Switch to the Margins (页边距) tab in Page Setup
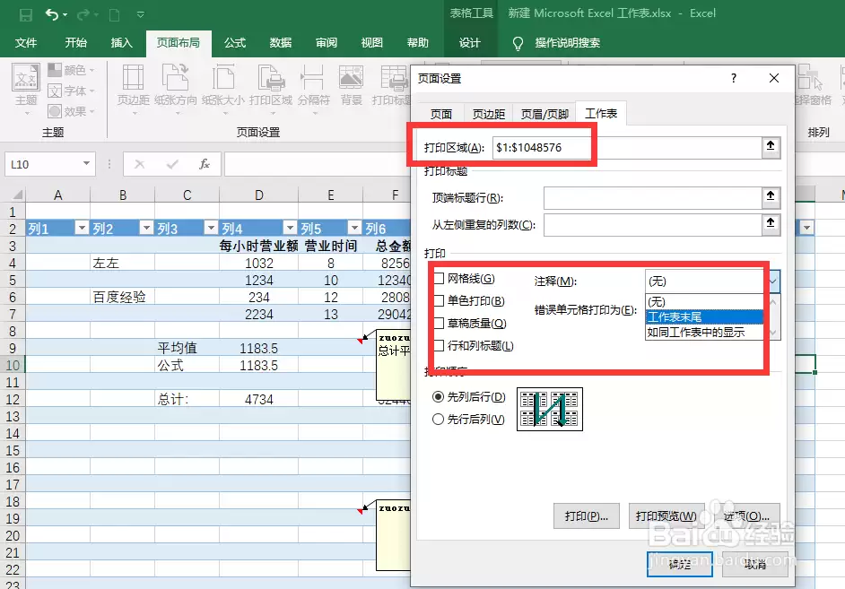The height and width of the screenshot is (589, 845). tap(488, 114)
